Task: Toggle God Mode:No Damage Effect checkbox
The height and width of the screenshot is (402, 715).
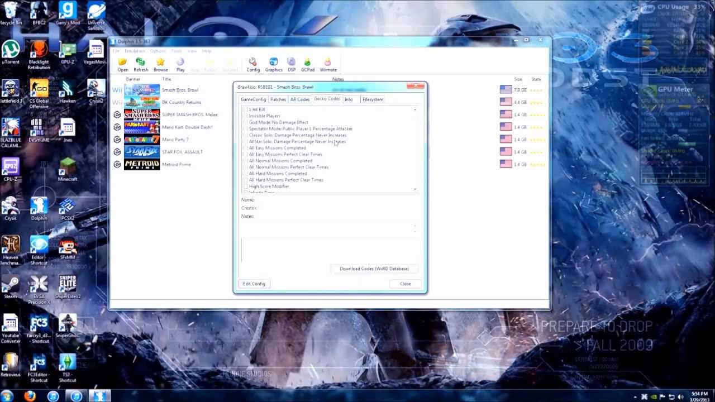Action: click(x=245, y=122)
